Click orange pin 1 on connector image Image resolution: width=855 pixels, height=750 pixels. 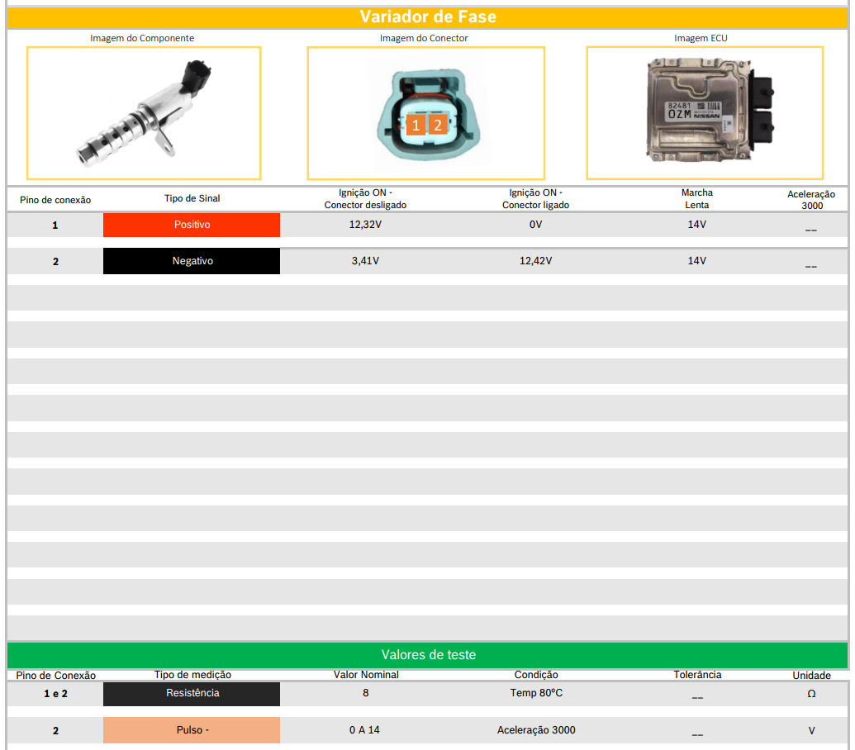pos(416,126)
